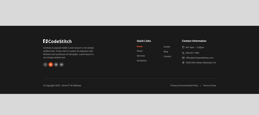Click the Copyright 2023 Strive PT text

(62, 86)
